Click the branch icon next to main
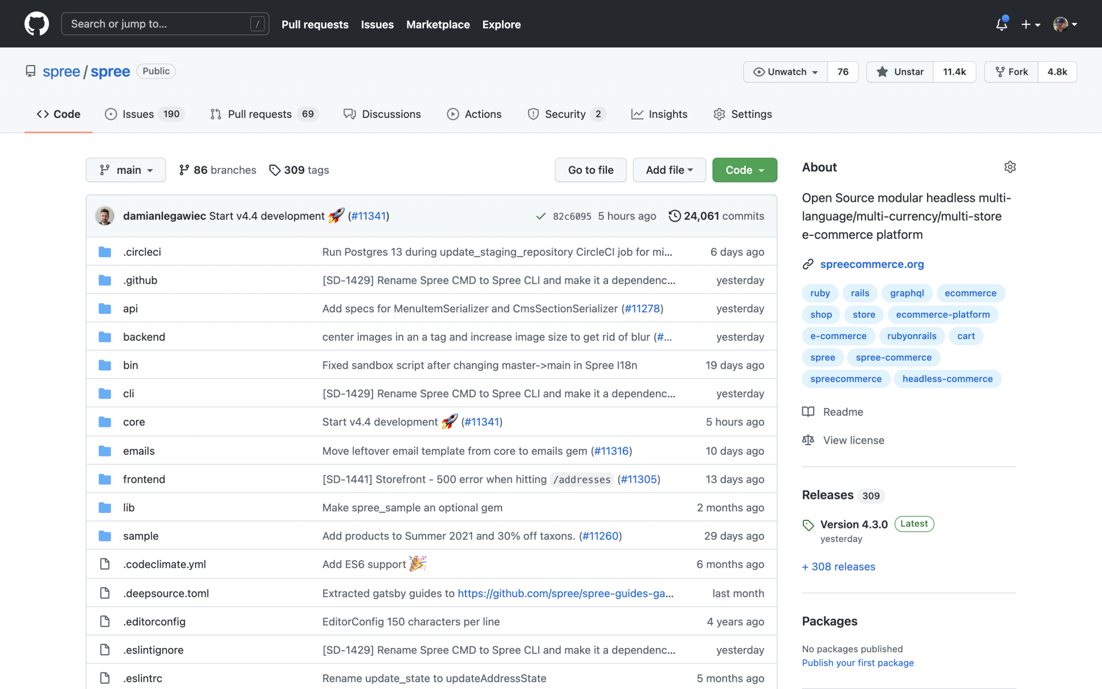Screen dimensions: 1102x689 pyautogui.click(x=104, y=170)
